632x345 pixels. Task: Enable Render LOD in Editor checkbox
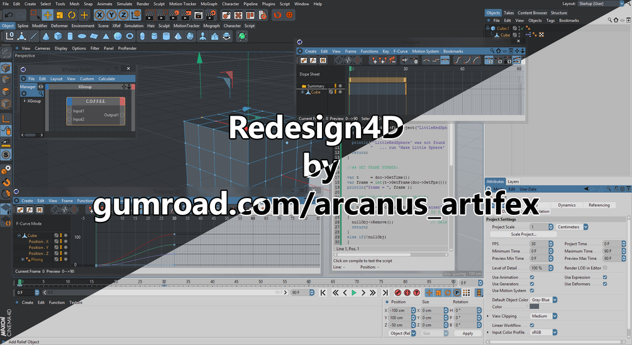(x=605, y=268)
